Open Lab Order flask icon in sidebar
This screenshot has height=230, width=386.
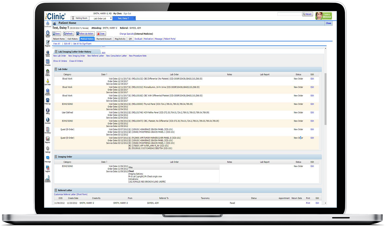pyautogui.click(x=48, y=82)
